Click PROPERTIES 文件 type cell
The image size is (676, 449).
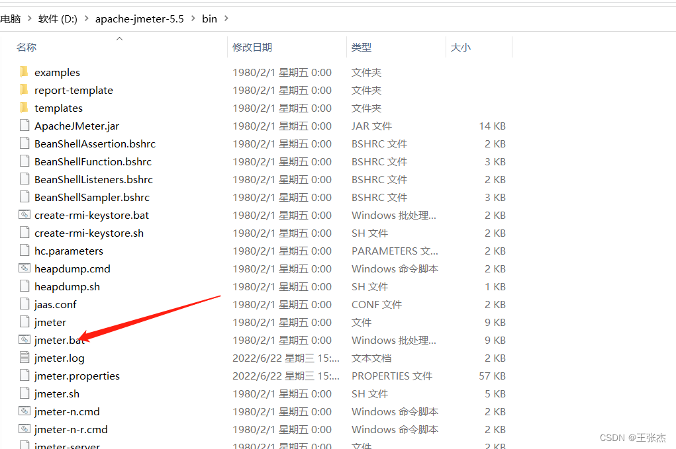392,376
